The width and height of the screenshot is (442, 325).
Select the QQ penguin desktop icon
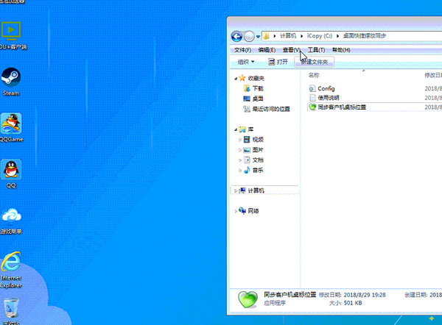[11, 174]
